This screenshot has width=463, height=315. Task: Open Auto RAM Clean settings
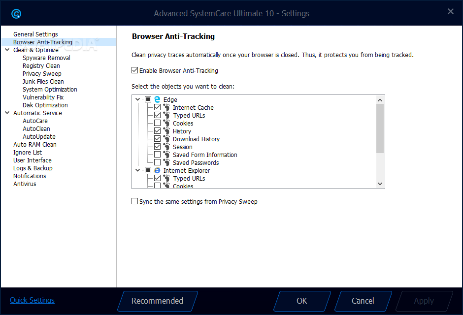[35, 145]
